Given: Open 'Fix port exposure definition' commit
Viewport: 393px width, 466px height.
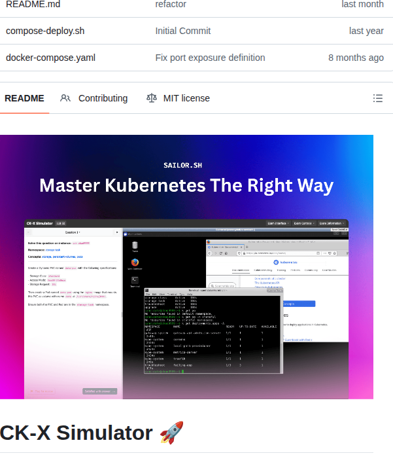Looking at the screenshot, I should 210,58.
